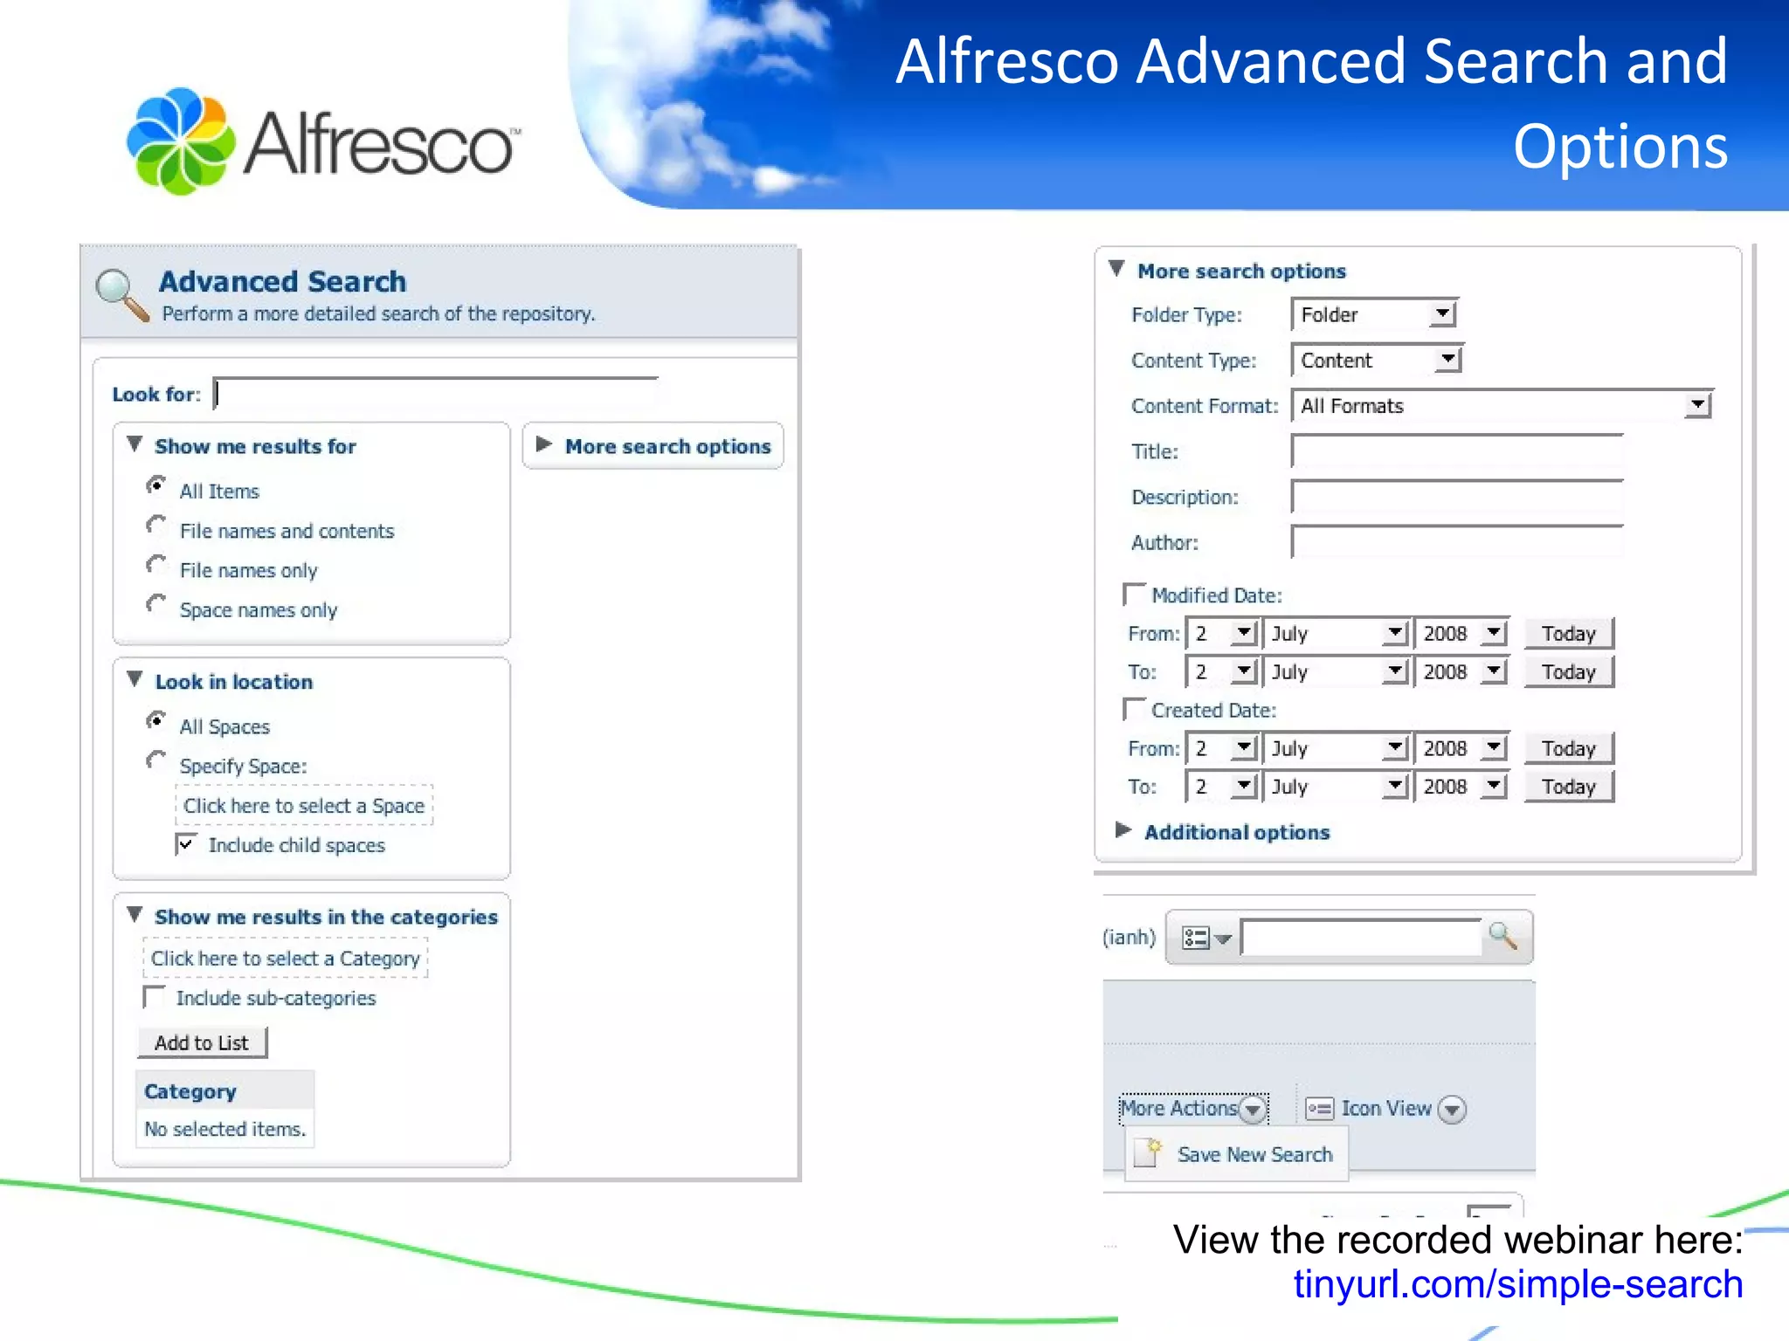This screenshot has height=1341, width=1789.
Task: Open the tinyurl.com/simple-search link
Action: pos(1518,1284)
